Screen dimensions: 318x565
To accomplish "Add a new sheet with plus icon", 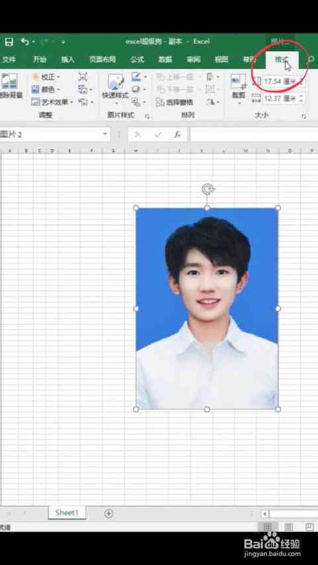I will click(109, 513).
